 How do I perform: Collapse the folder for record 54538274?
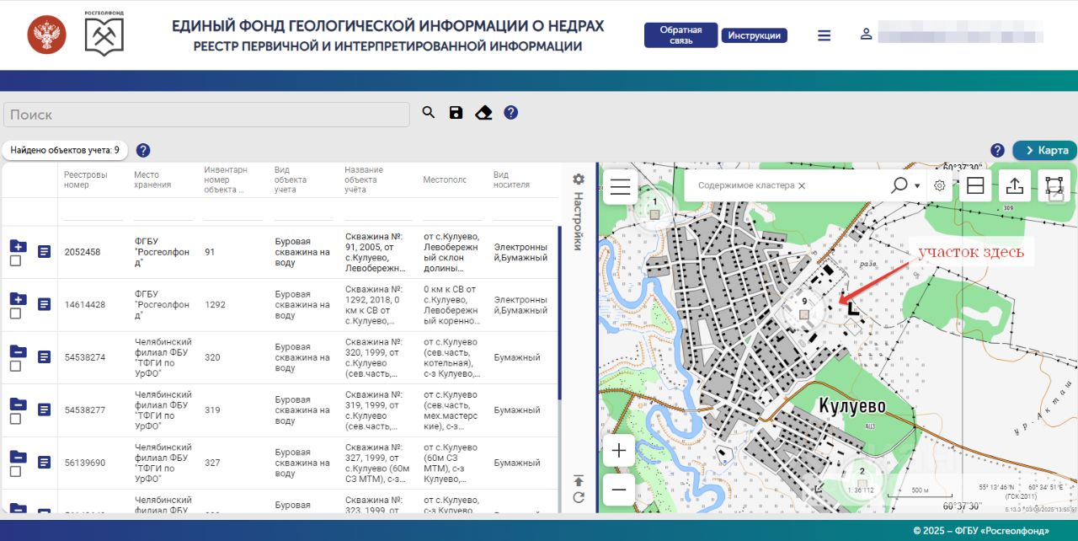[18, 351]
